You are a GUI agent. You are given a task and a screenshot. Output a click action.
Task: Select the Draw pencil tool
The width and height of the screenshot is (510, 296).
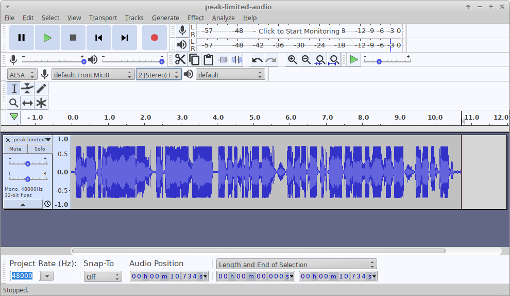pos(41,89)
